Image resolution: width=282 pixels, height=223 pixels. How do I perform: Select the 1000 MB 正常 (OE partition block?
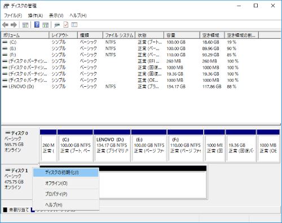pyautogui.click(x=268, y=145)
